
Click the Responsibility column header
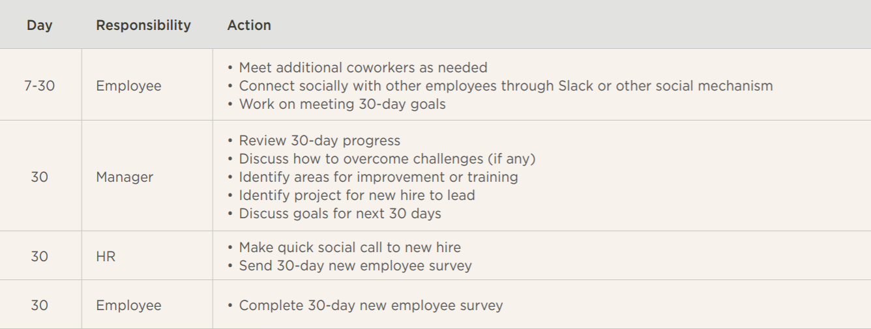click(143, 25)
